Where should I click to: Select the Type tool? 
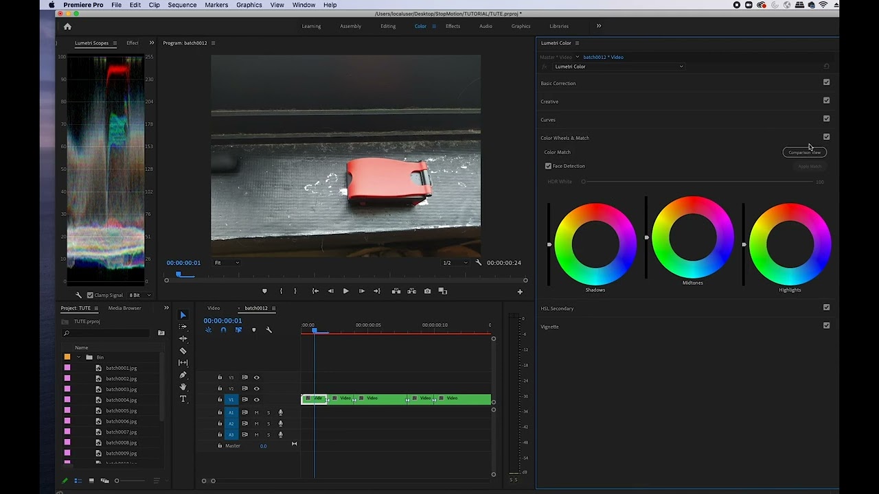pos(183,399)
